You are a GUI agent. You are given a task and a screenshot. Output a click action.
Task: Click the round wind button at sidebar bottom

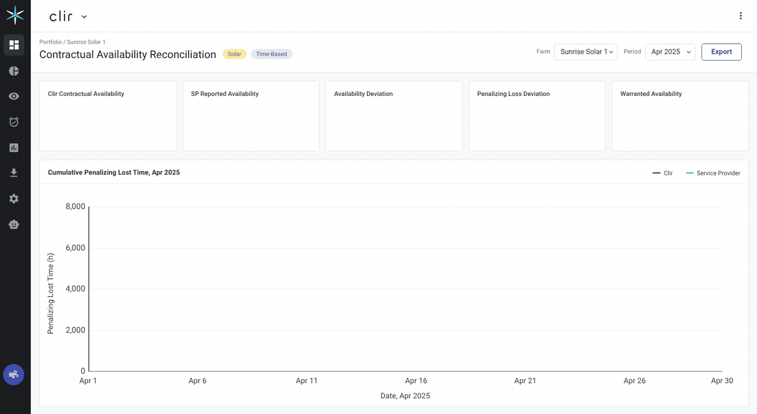14,374
